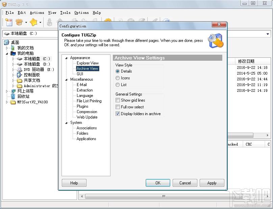The width and height of the screenshot is (273, 209).
Task: Click the 我的文档 icon in the folder tree
Action: click(x=13, y=48)
